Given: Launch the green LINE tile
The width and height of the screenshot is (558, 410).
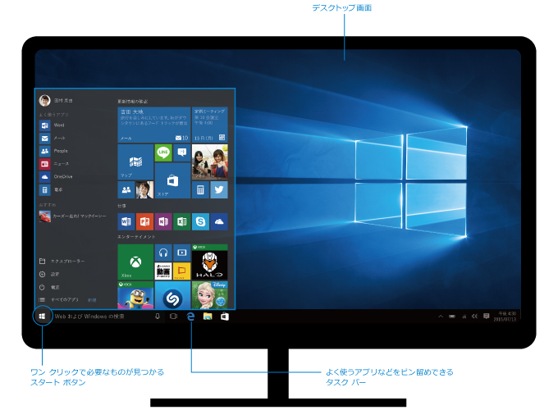Looking at the screenshot, I should coord(163,153).
